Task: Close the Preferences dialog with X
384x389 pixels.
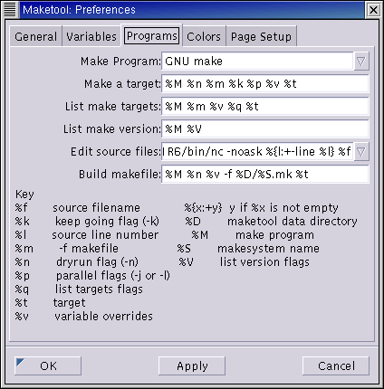Action: [x=373, y=10]
